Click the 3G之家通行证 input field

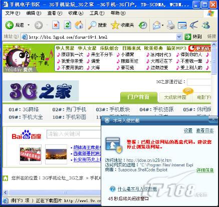pos(199,82)
